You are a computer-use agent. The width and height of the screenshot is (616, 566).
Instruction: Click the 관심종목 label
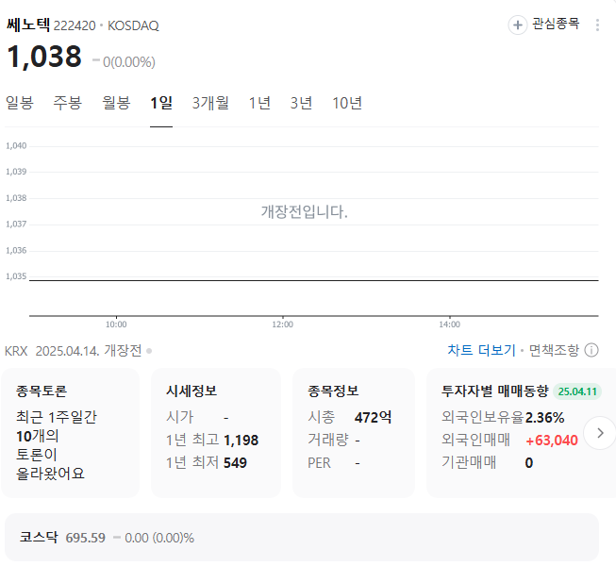556,24
